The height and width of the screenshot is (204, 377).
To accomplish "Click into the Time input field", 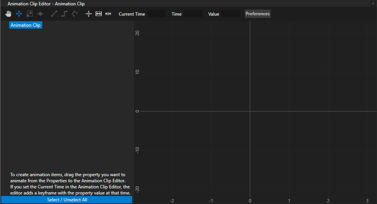I will coord(193,14).
